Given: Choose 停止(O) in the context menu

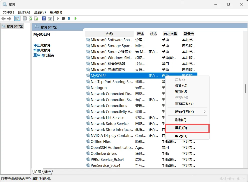Looking at the screenshot, I should click(187, 86).
